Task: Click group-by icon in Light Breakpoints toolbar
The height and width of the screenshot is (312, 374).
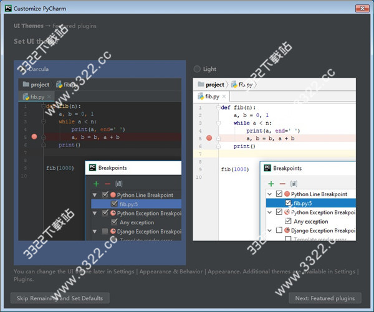Action: tap(294, 184)
